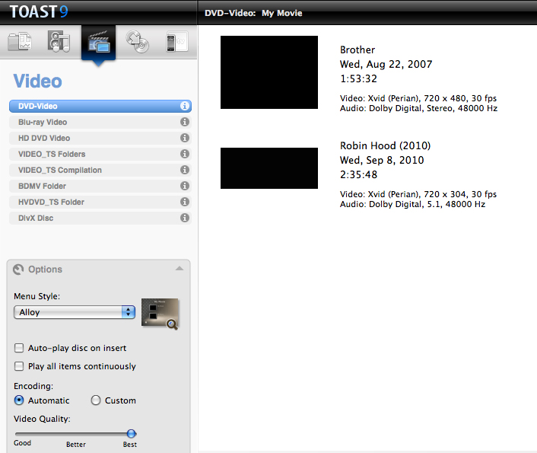Show info for VIDEO_TS Folders

pos(185,154)
